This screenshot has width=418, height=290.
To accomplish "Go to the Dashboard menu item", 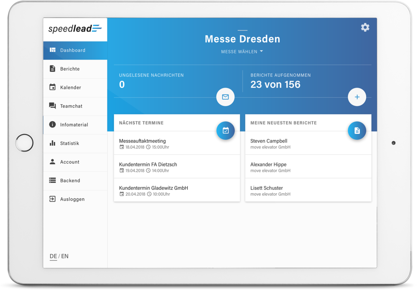I will (75, 50).
